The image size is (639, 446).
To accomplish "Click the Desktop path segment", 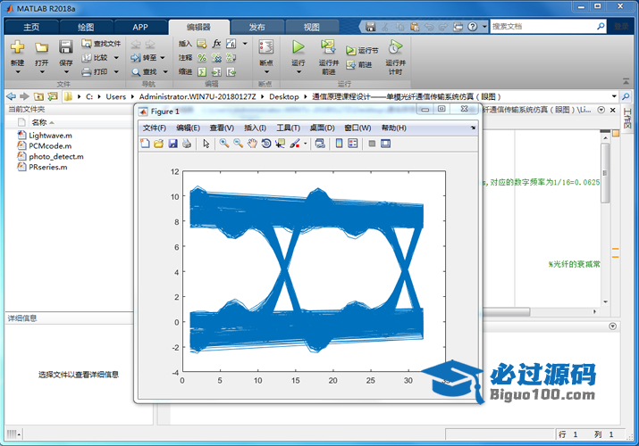I will [x=283, y=96].
